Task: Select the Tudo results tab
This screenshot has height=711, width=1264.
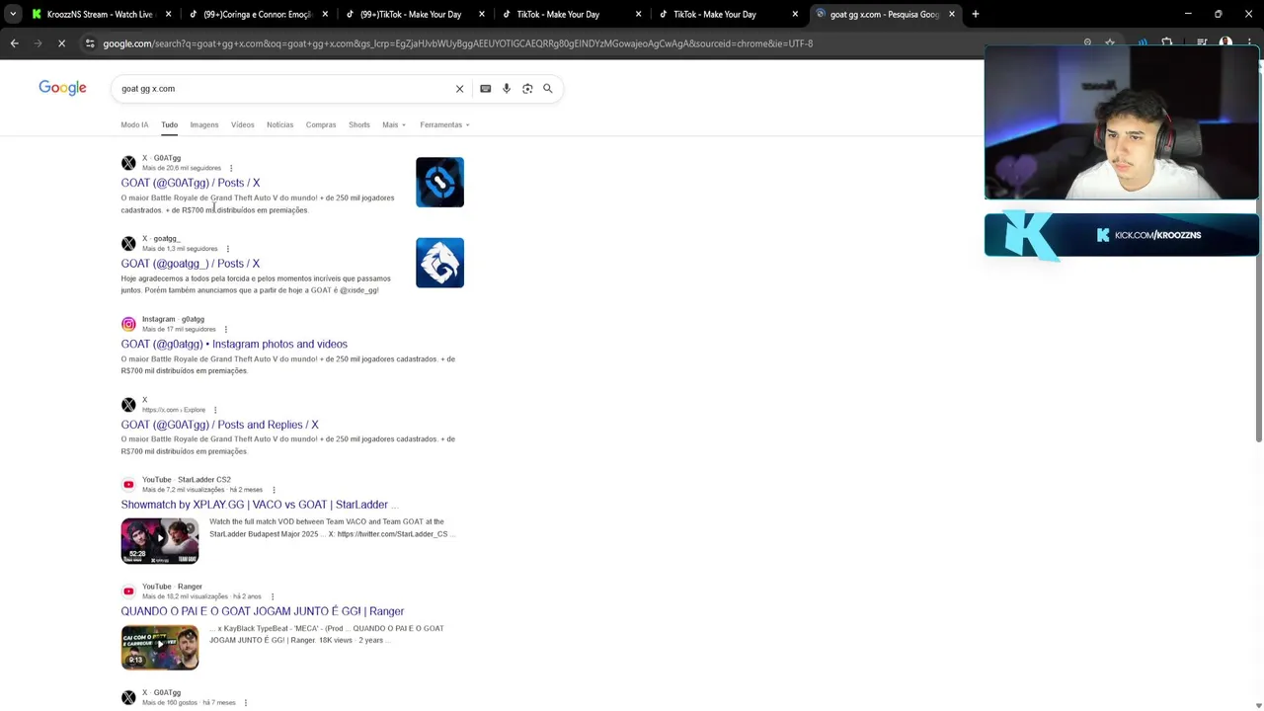Action: coord(169,125)
